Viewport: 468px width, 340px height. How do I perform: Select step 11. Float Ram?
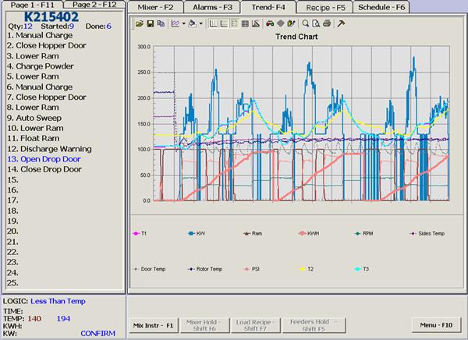(x=34, y=138)
